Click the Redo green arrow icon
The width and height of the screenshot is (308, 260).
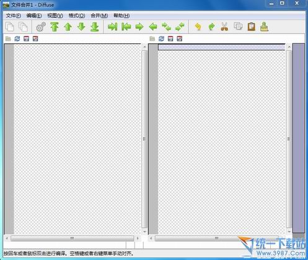[211, 27]
